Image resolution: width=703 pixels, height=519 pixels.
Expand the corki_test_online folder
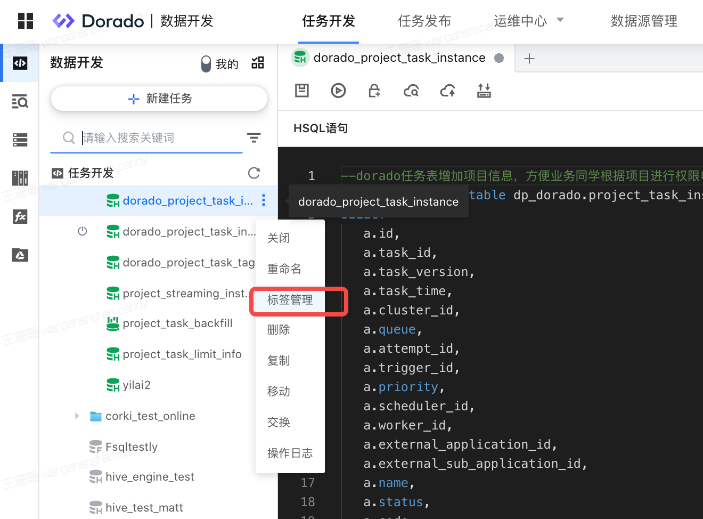pos(77,416)
